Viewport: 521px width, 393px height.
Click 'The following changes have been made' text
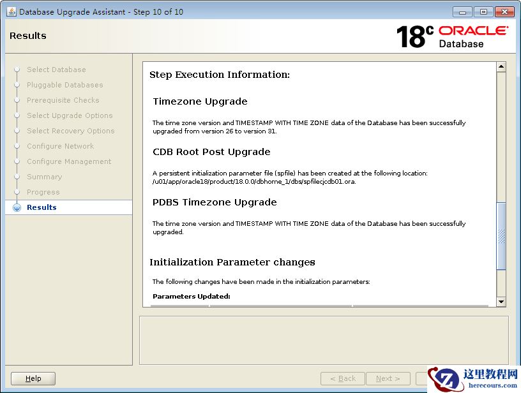click(x=261, y=282)
